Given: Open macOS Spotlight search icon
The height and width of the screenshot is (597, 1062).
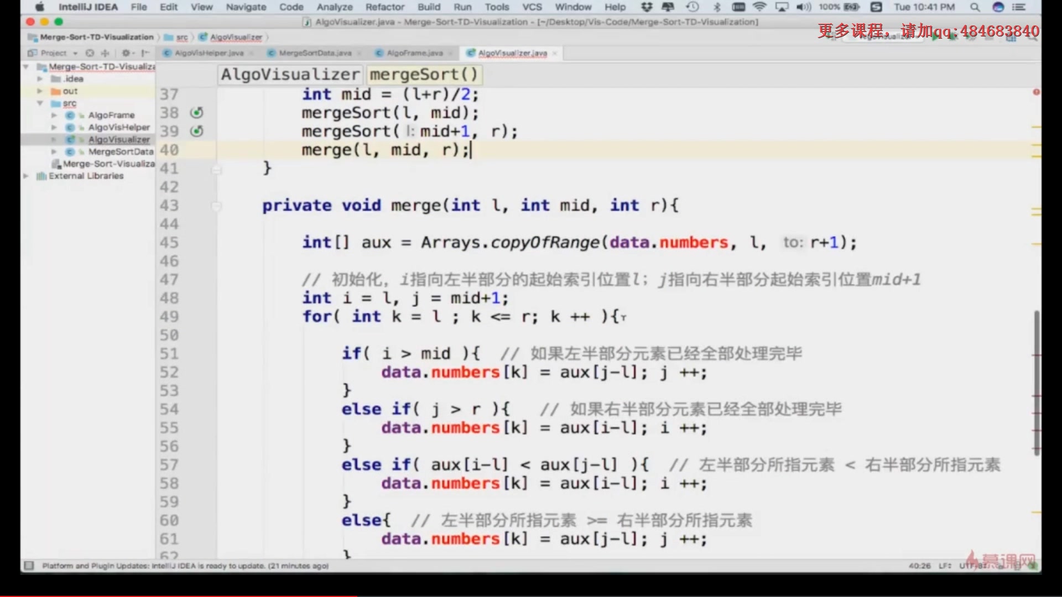Looking at the screenshot, I should (975, 7).
